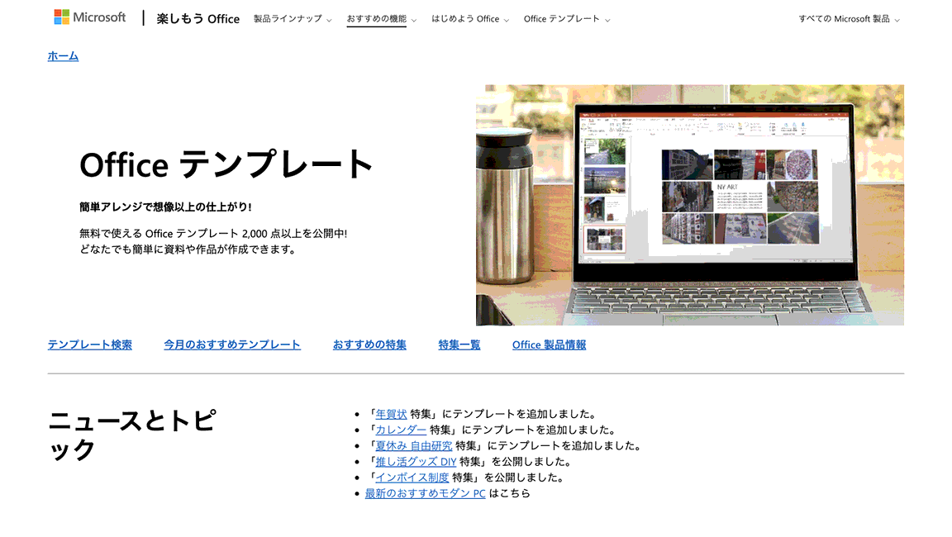The height and width of the screenshot is (537, 952).
Task: Expand the Office テンプレート menu
Action: pyautogui.click(x=566, y=19)
